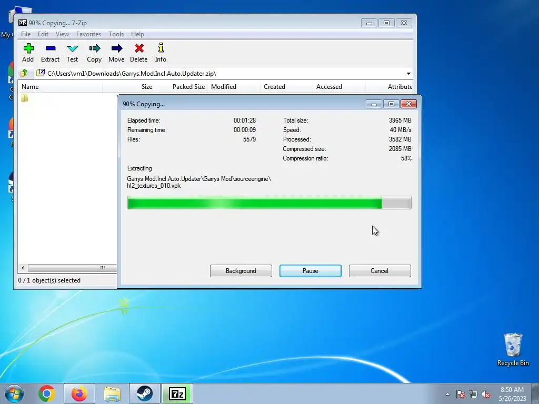The image size is (539, 404).
Task: Click the 7z icon in 7-Zip title bar
Action: 22,23
